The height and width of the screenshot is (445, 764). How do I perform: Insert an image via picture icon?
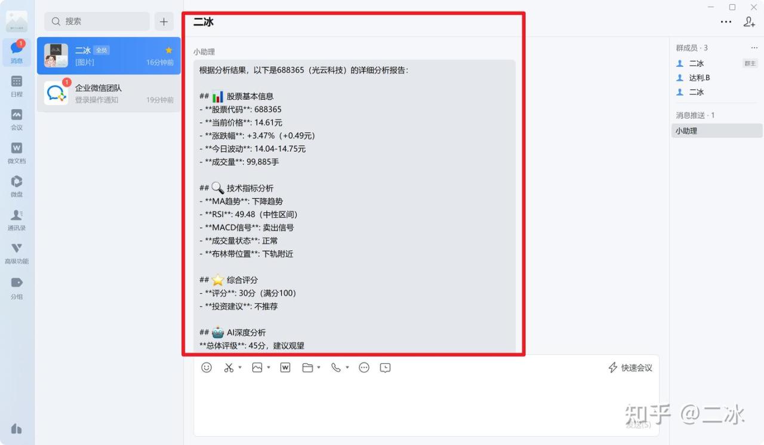click(x=257, y=367)
